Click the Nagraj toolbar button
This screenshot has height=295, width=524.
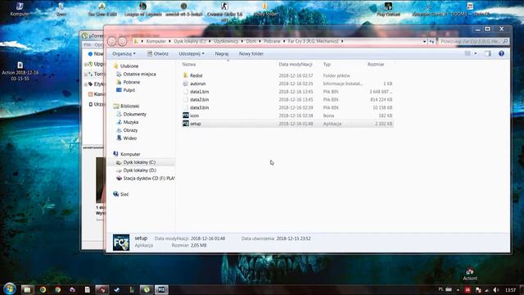[222, 53]
